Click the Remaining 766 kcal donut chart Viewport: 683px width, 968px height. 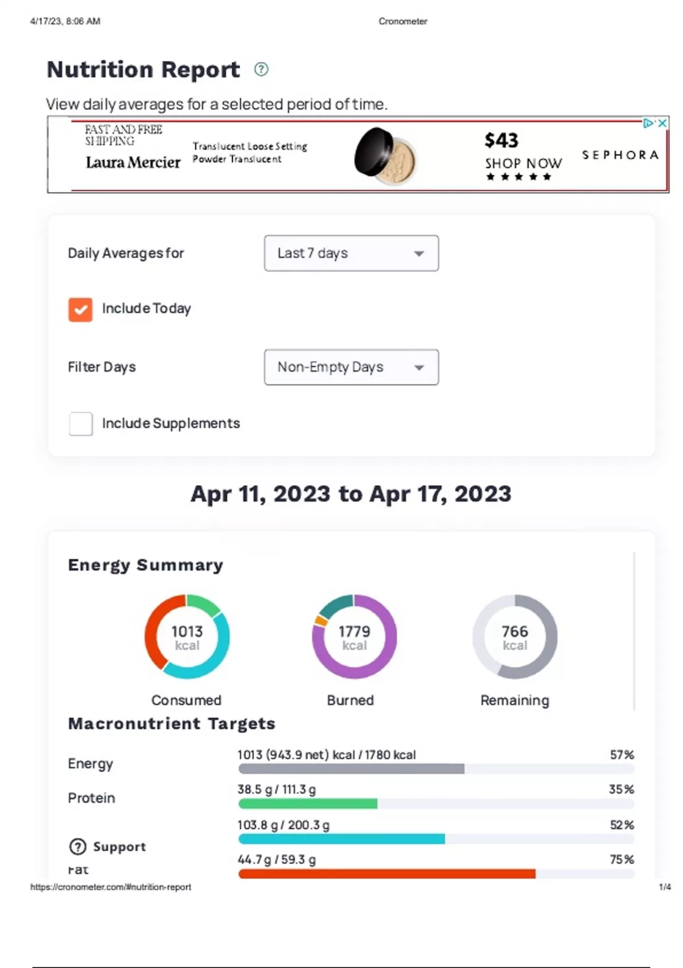515,637
